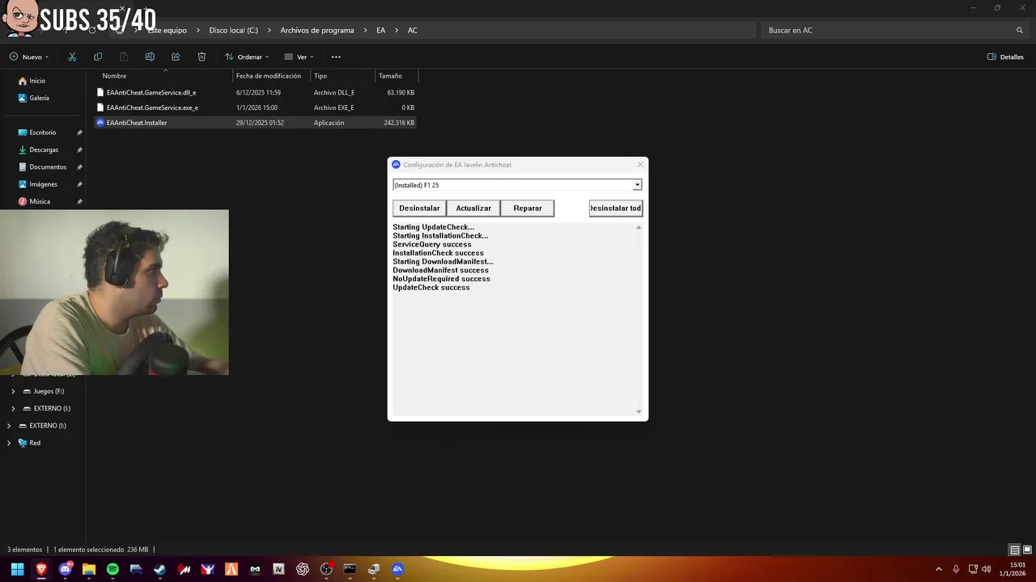Click the Share icon in Explorer toolbar
Image resolution: width=1036 pixels, height=582 pixels.
pos(176,57)
